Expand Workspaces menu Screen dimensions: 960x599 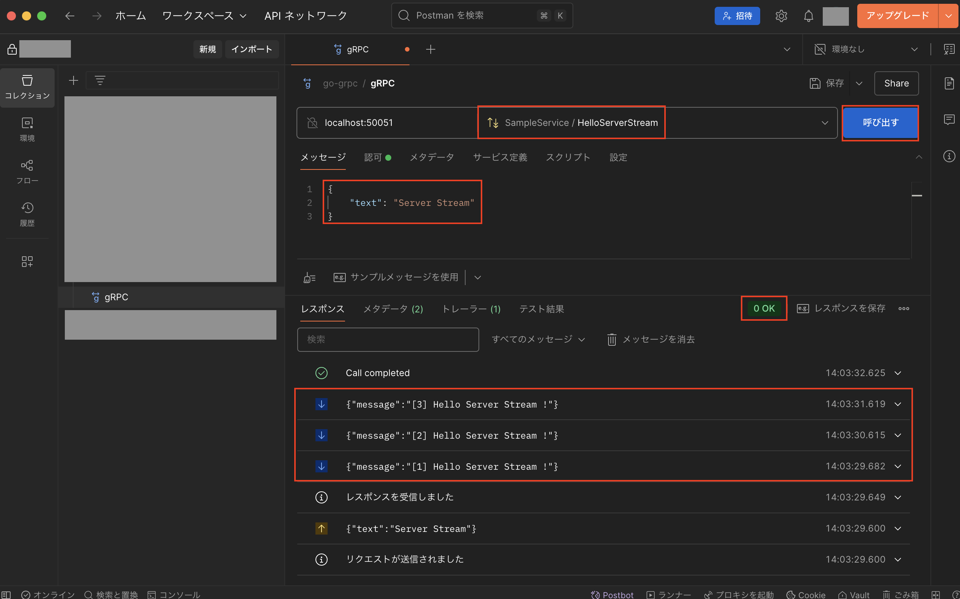(x=204, y=16)
